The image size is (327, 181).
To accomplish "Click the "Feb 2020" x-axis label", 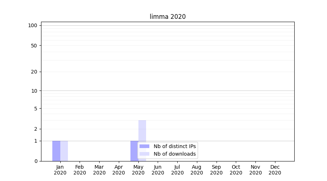I will coord(80,170).
